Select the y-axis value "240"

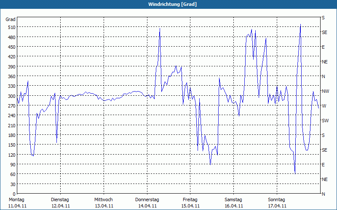[12, 115]
